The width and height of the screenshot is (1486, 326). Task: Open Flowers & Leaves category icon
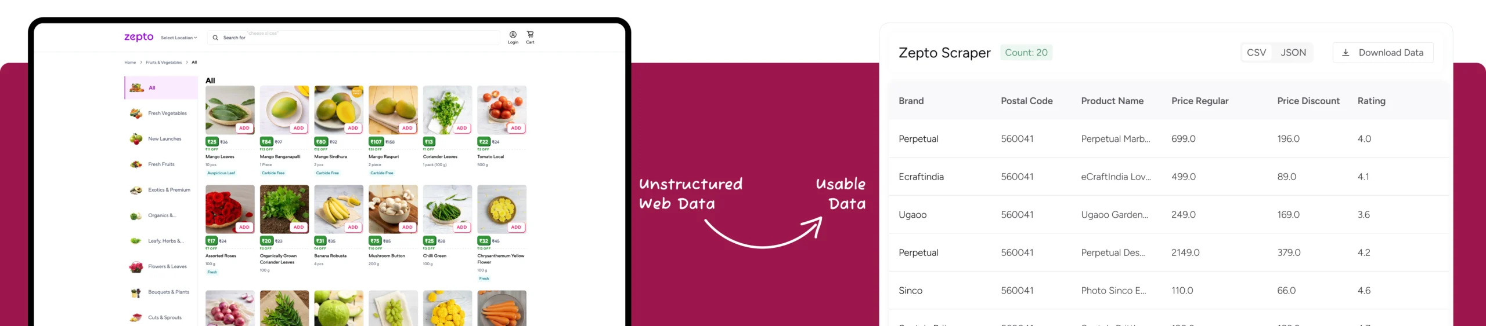click(136, 267)
